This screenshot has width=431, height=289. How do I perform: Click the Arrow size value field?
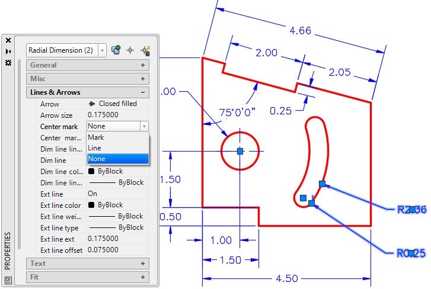click(117, 115)
